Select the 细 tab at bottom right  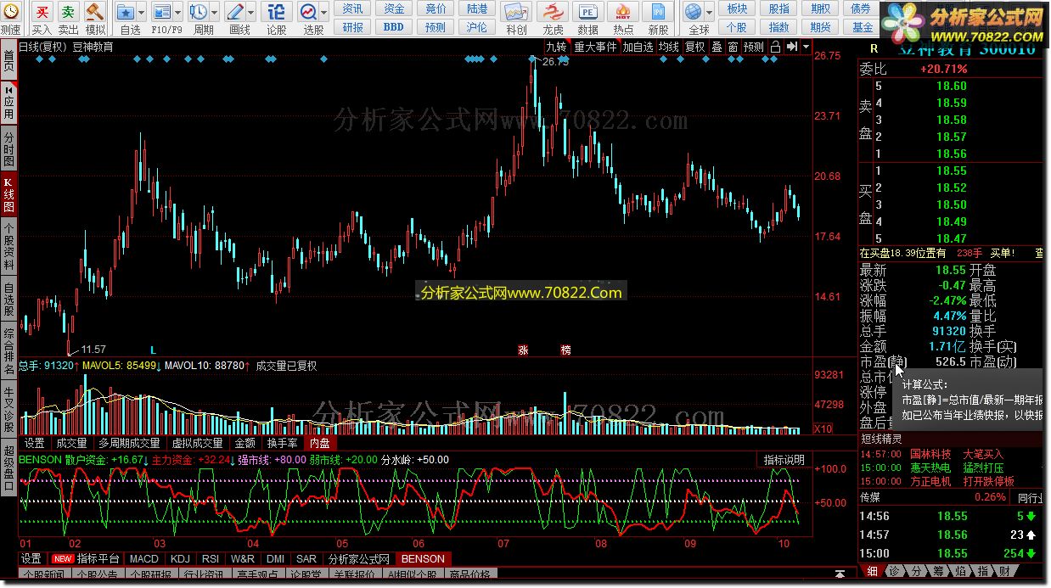coord(874,571)
